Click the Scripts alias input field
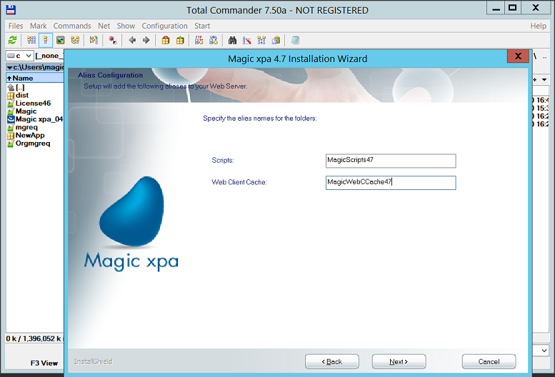The height and width of the screenshot is (377, 555). pyautogui.click(x=391, y=161)
